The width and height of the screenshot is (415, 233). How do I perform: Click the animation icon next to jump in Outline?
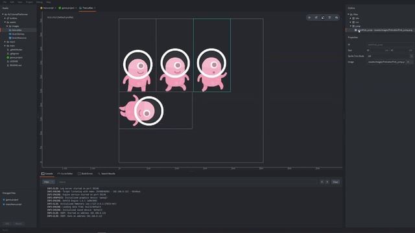[353, 26]
